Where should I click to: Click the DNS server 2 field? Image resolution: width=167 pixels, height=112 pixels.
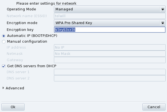click(110, 79)
